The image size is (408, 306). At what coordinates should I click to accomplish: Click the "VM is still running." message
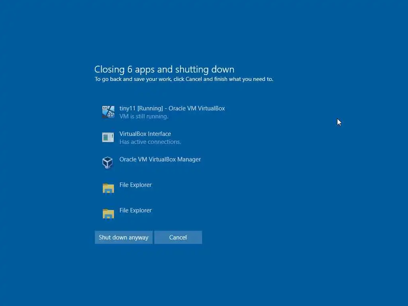point(144,116)
